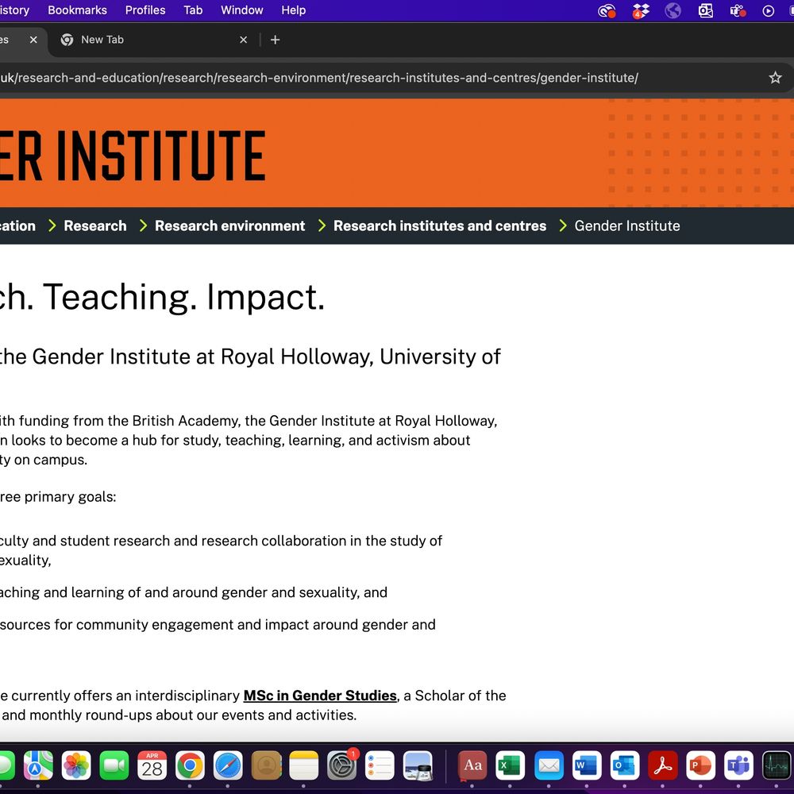Open the Profiles menu
The image size is (794, 794).
point(145,10)
